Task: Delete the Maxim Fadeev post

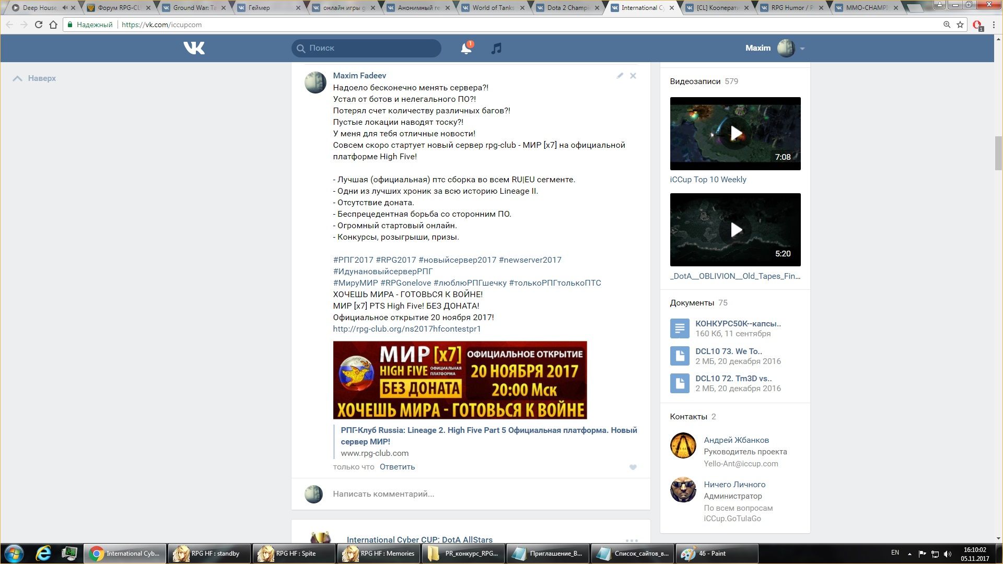Action: [x=633, y=76]
